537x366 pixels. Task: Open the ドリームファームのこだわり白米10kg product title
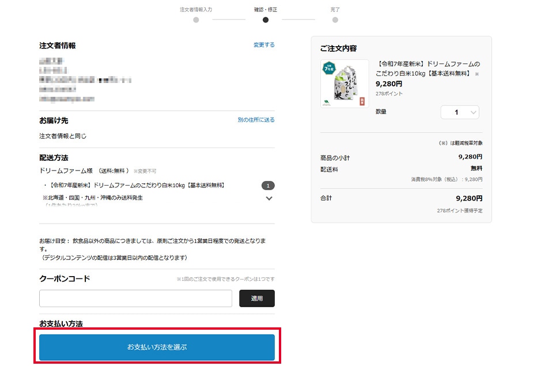428,69
